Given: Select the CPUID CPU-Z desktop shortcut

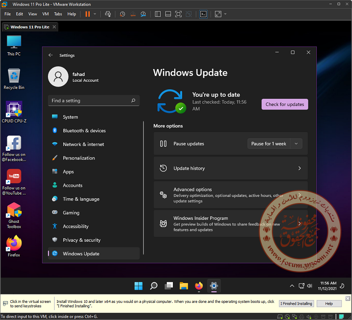Looking at the screenshot, I should [14, 112].
